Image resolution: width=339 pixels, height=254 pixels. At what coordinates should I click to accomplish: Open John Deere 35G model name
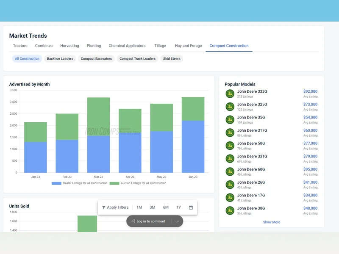[x=251, y=117]
